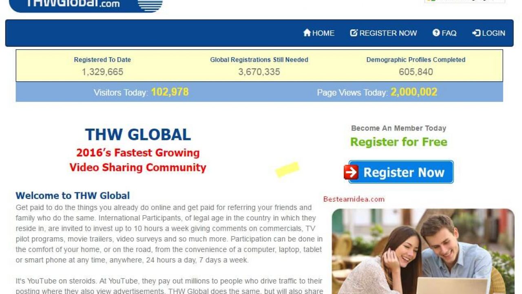Open the FAQ menu item

(x=449, y=33)
